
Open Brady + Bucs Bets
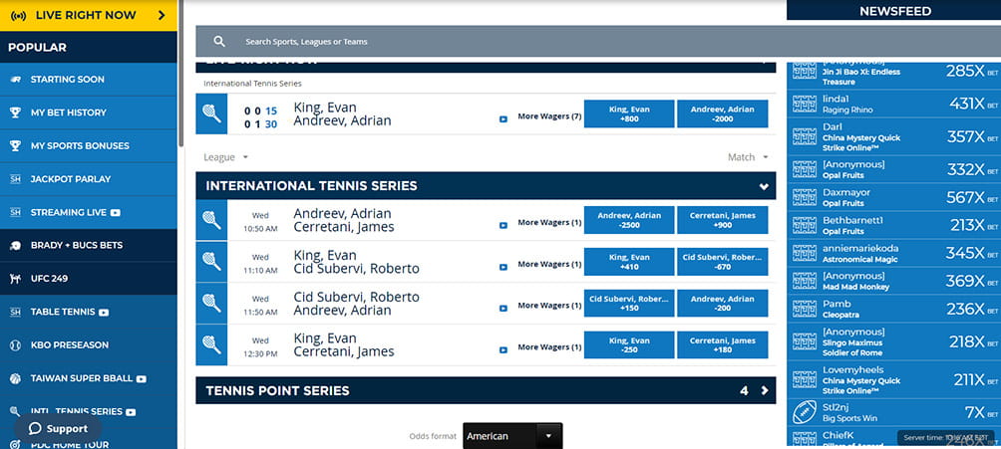pos(88,245)
